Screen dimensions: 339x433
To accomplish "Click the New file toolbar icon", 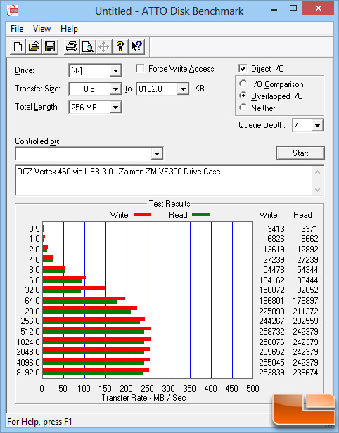I will 18,46.
